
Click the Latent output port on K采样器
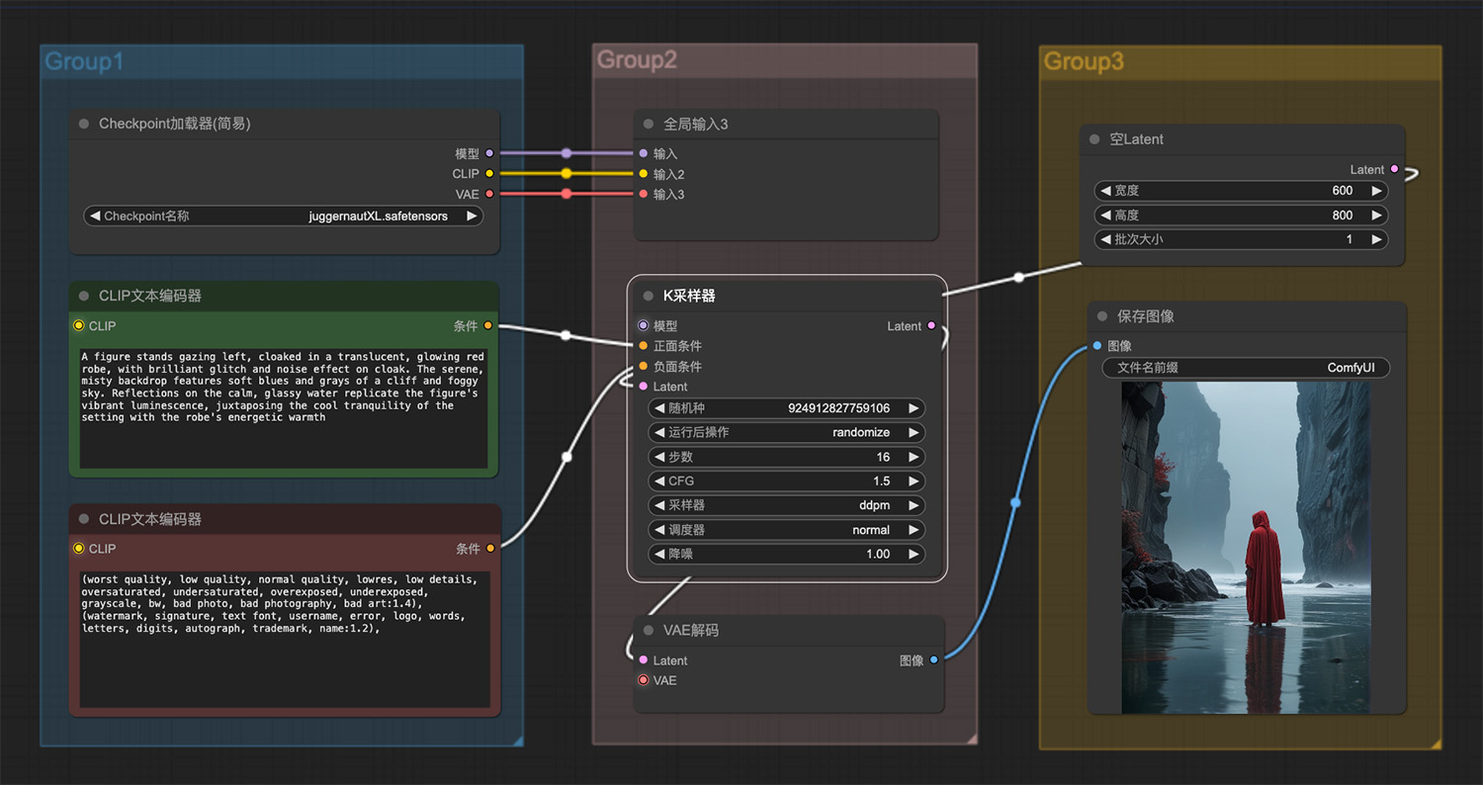coord(931,325)
